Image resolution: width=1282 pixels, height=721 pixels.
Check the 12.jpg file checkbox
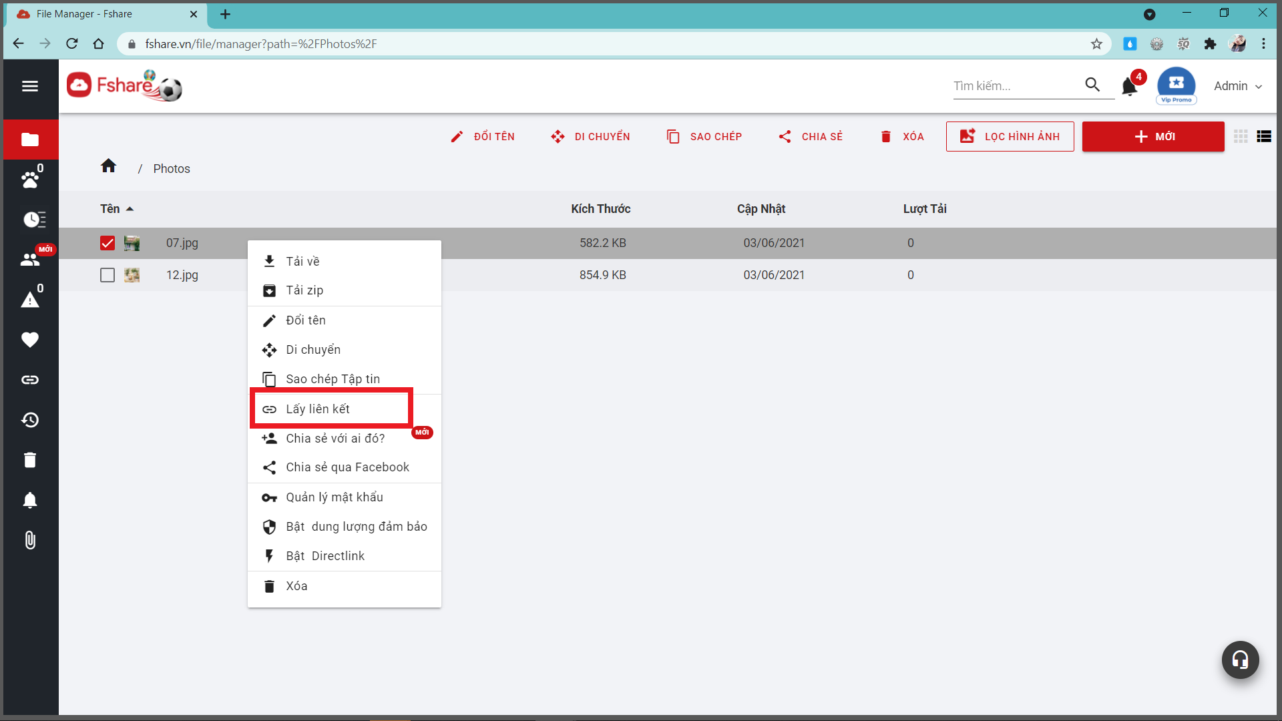point(108,275)
